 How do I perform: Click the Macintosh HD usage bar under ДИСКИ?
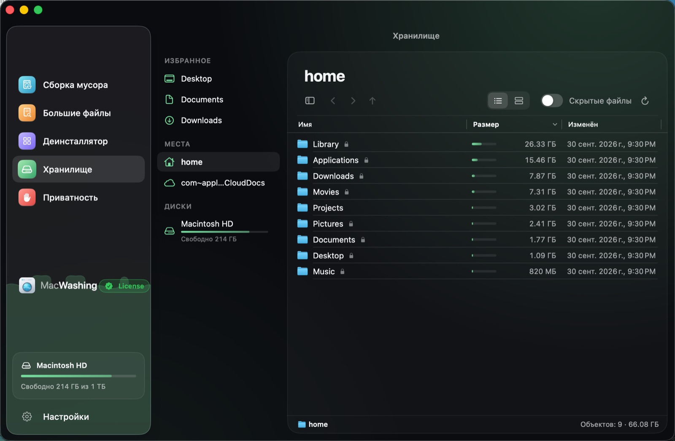pyautogui.click(x=224, y=232)
